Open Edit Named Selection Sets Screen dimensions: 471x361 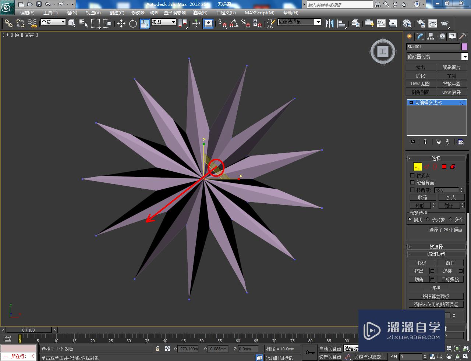click(x=270, y=24)
